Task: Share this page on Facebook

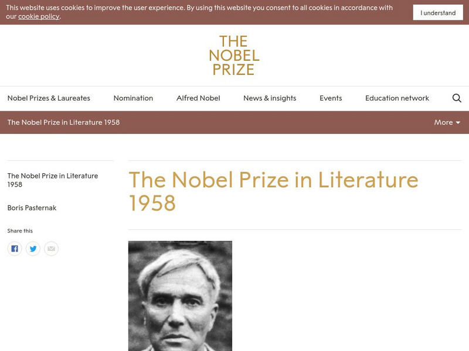Action: coord(15,249)
